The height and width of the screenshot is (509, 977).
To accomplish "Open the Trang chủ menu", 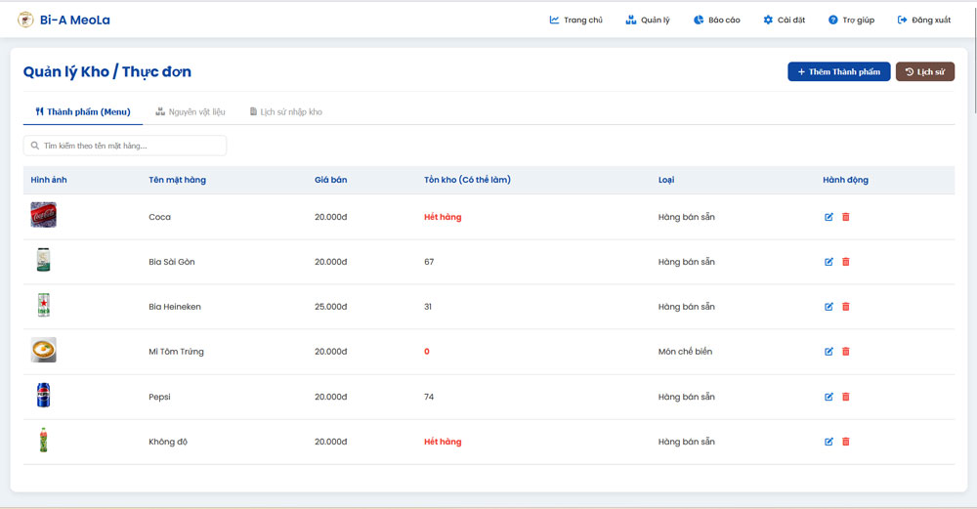I will pos(575,20).
